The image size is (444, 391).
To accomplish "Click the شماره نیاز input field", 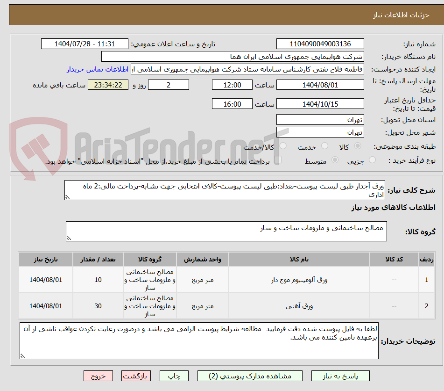I will point(320,43).
